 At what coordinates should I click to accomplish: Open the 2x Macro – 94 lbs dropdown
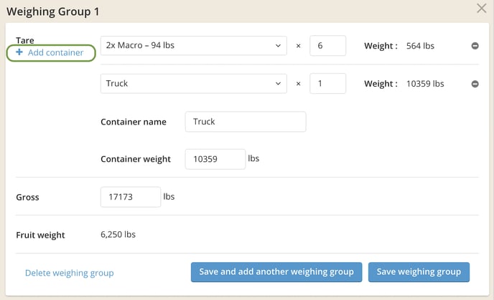193,46
